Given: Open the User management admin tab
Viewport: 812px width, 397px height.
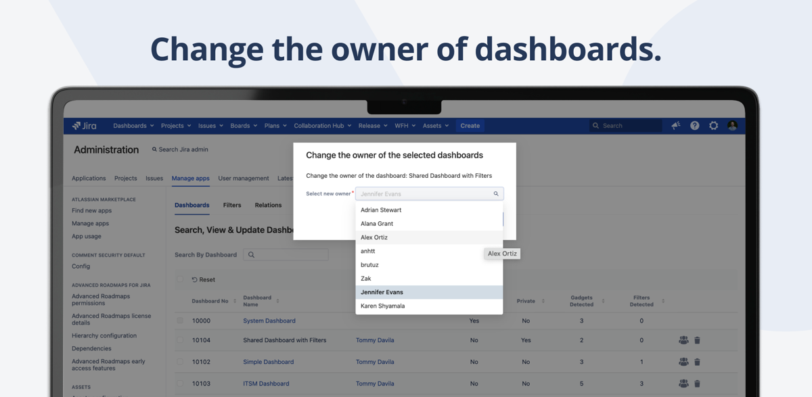Looking at the screenshot, I should click(x=244, y=178).
